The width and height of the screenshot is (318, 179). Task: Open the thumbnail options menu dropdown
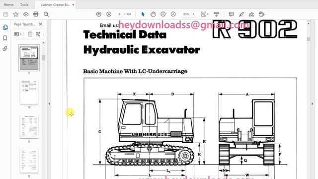point(18,34)
